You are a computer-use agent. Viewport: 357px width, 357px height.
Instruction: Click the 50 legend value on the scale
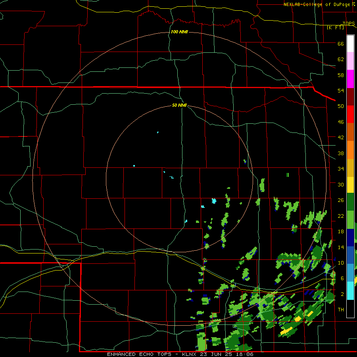341,106
